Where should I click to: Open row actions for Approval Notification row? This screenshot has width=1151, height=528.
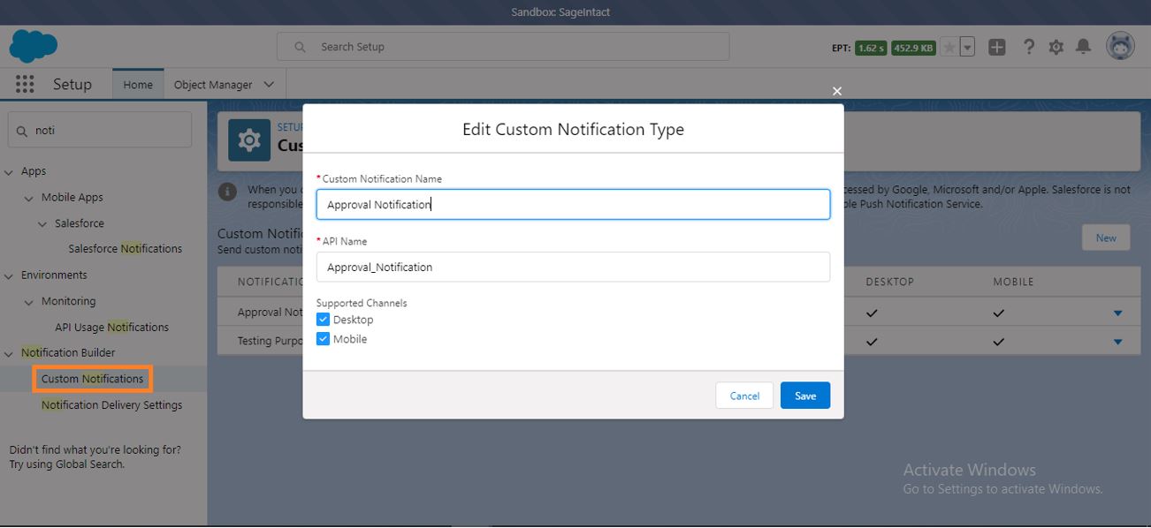coord(1118,313)
